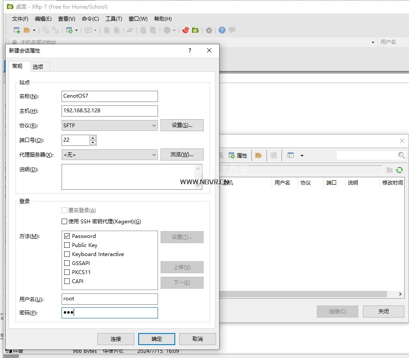Click the red Xshell swirl icon
Image resolution: width=409 pixels, height=358 pixels.
186,30
